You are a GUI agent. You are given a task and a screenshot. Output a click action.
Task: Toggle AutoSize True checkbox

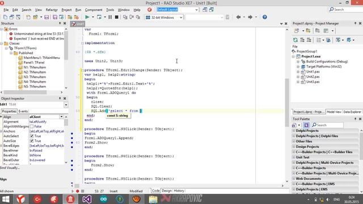[x=32, y=141]
